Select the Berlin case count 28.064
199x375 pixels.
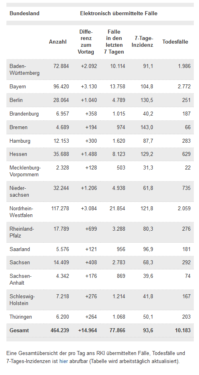[x=61, y=100]
